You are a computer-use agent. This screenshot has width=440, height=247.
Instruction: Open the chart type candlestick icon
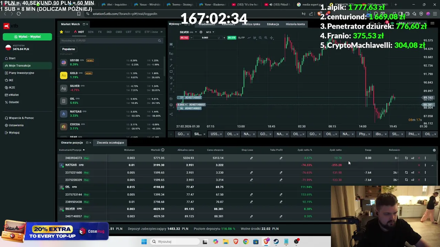[255, 38]
